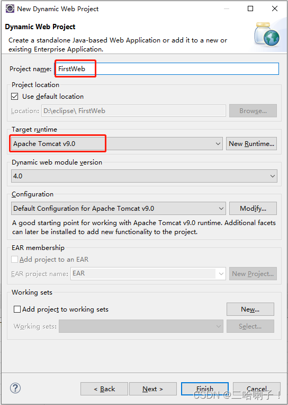Click Next to continue wizard
Screen dimensions: 288x405
153,389
